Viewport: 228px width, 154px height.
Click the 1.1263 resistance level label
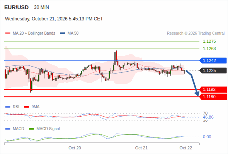(209, 49)
